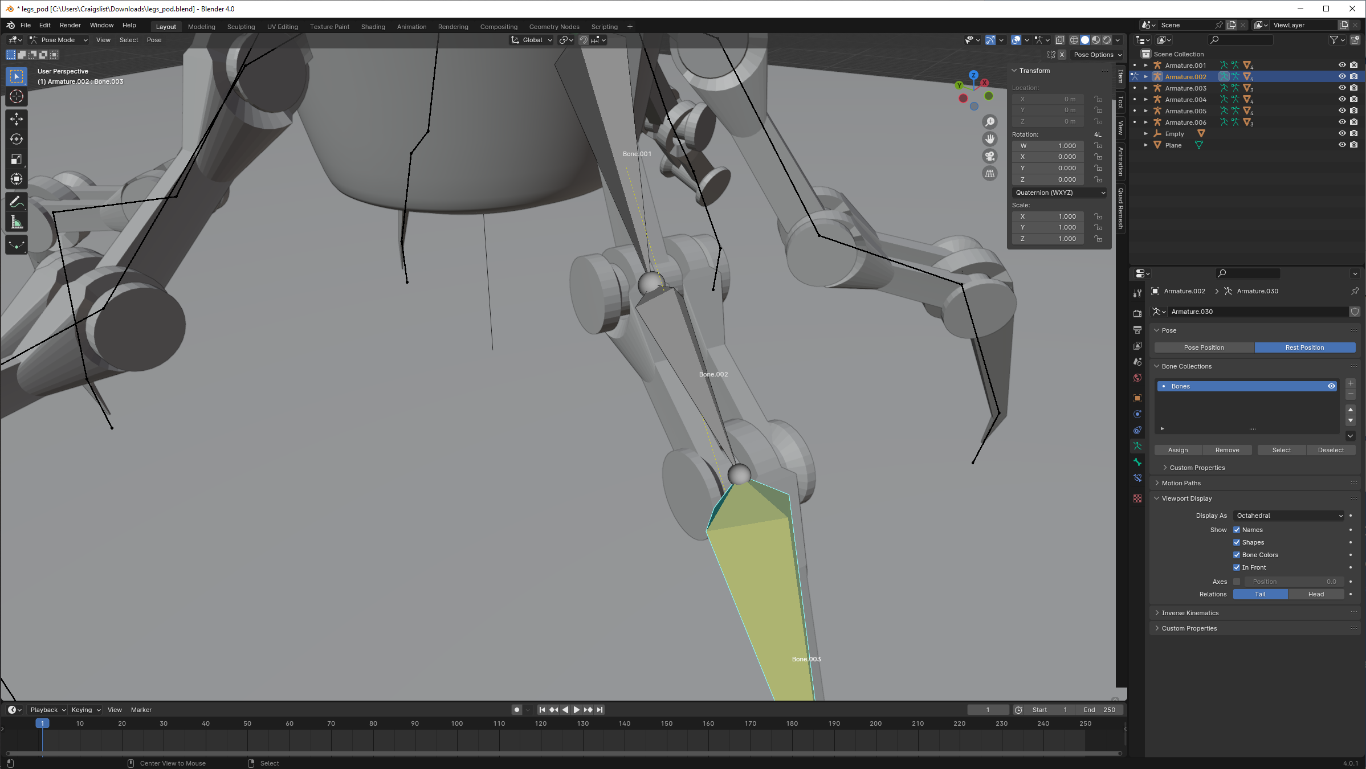Switch perspective/orthographic grid icon

990,173
